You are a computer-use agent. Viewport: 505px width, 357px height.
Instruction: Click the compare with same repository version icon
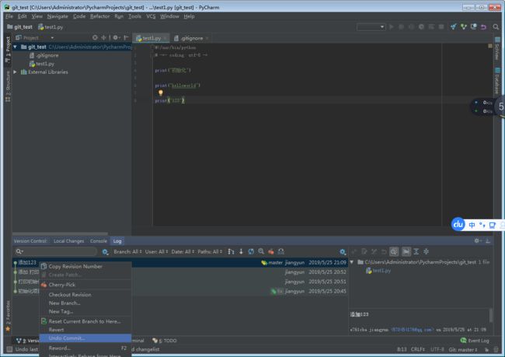pyautogui.click(x=473, y=26)
